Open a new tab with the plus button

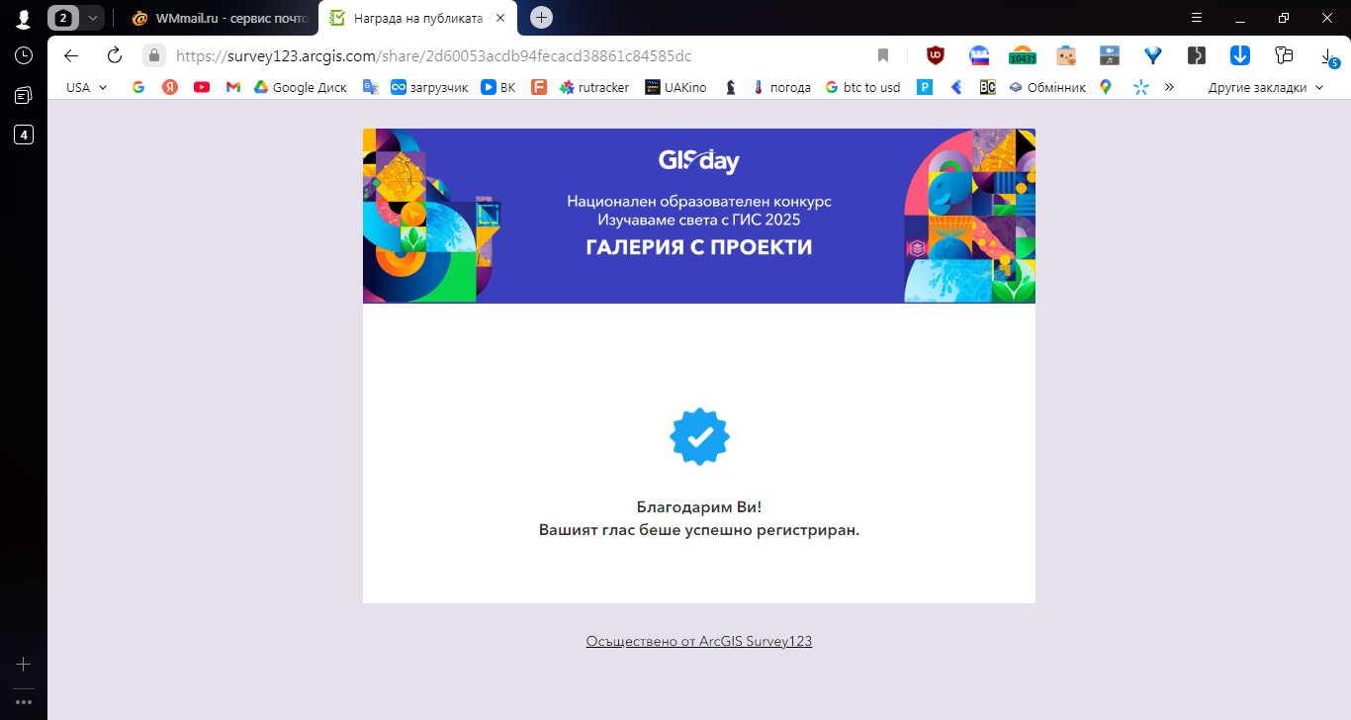tap(541, 18)
